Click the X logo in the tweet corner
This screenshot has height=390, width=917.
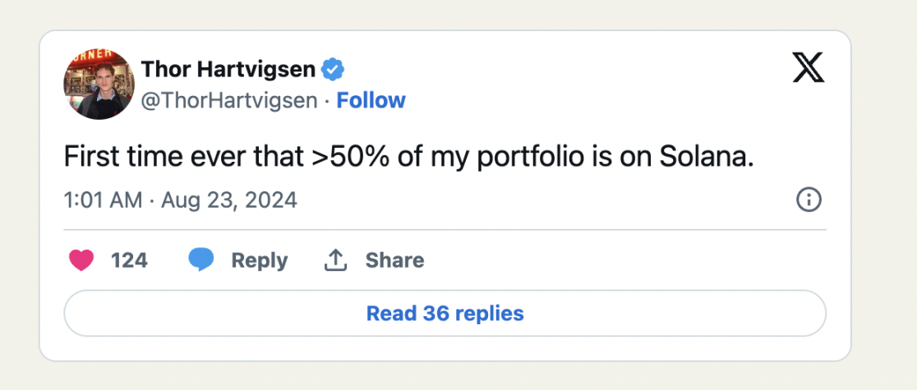(x=809, y=68)
